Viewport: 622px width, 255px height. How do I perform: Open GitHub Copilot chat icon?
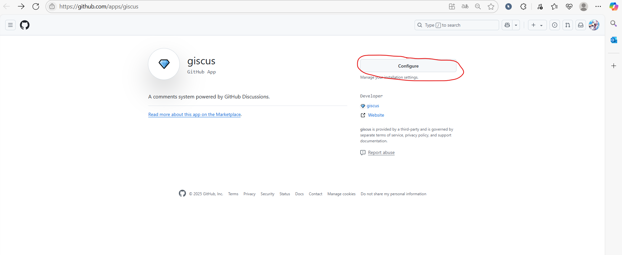[x=507, y=25]
